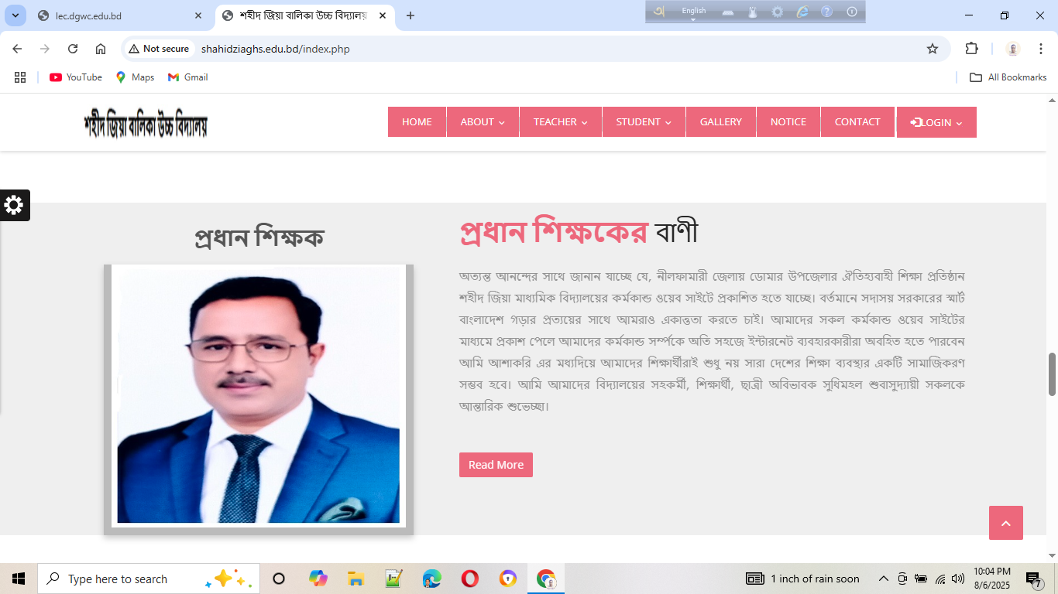Reload the page using the refresh icon
The height and width of the screenshot is (594, 1058).
pyautogui.click(x=73, y=49)
